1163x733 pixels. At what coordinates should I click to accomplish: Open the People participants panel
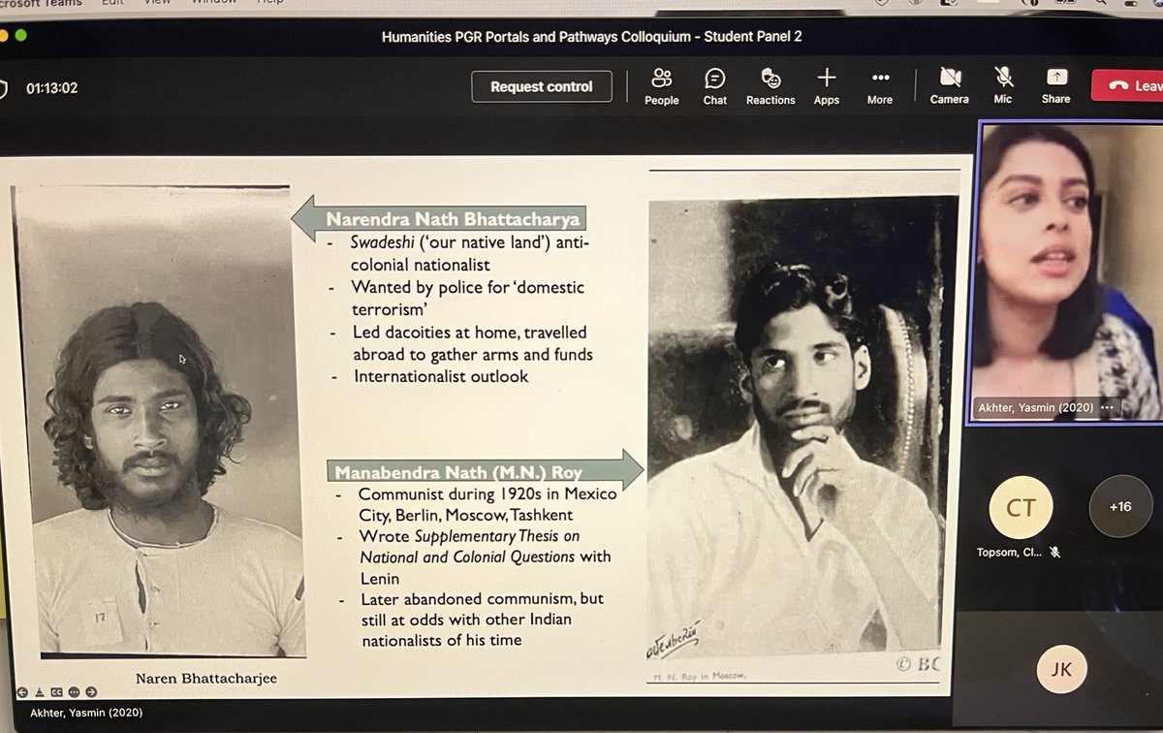tap(662, 85)
